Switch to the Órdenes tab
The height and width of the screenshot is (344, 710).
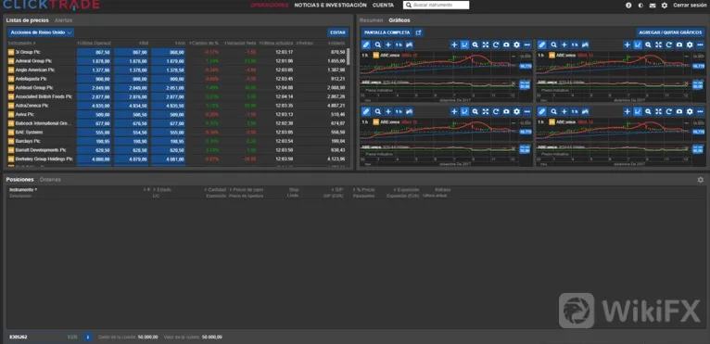pos(50,180)
